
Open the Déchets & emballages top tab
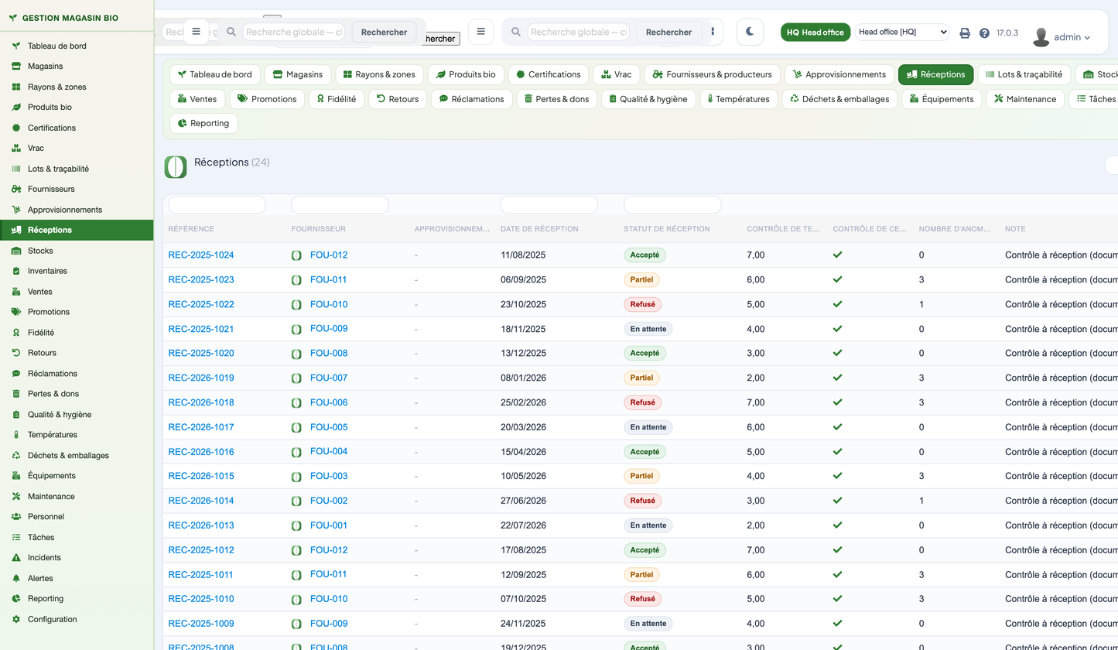tap(840, 99)
